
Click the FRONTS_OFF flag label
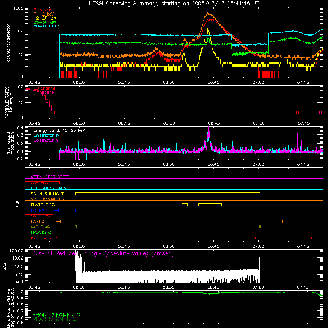click(43, 232)
